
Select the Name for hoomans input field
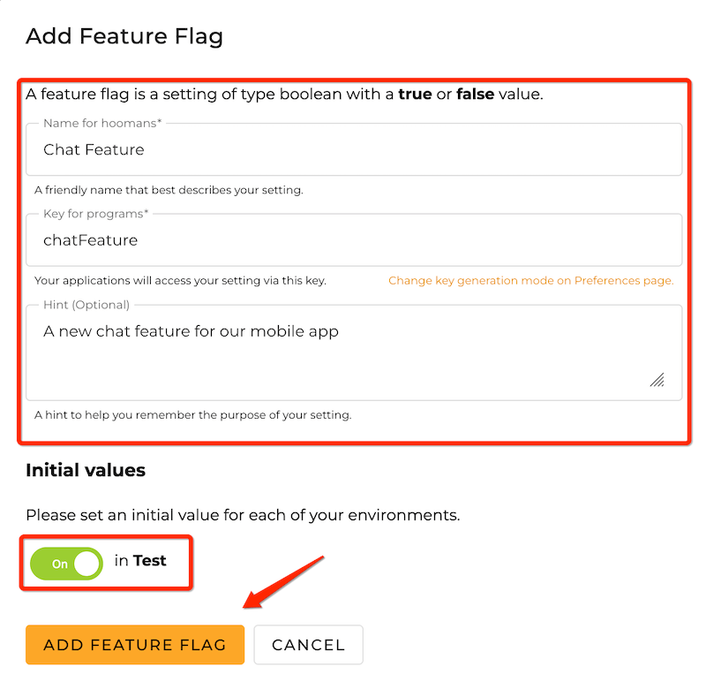[353, 149]
